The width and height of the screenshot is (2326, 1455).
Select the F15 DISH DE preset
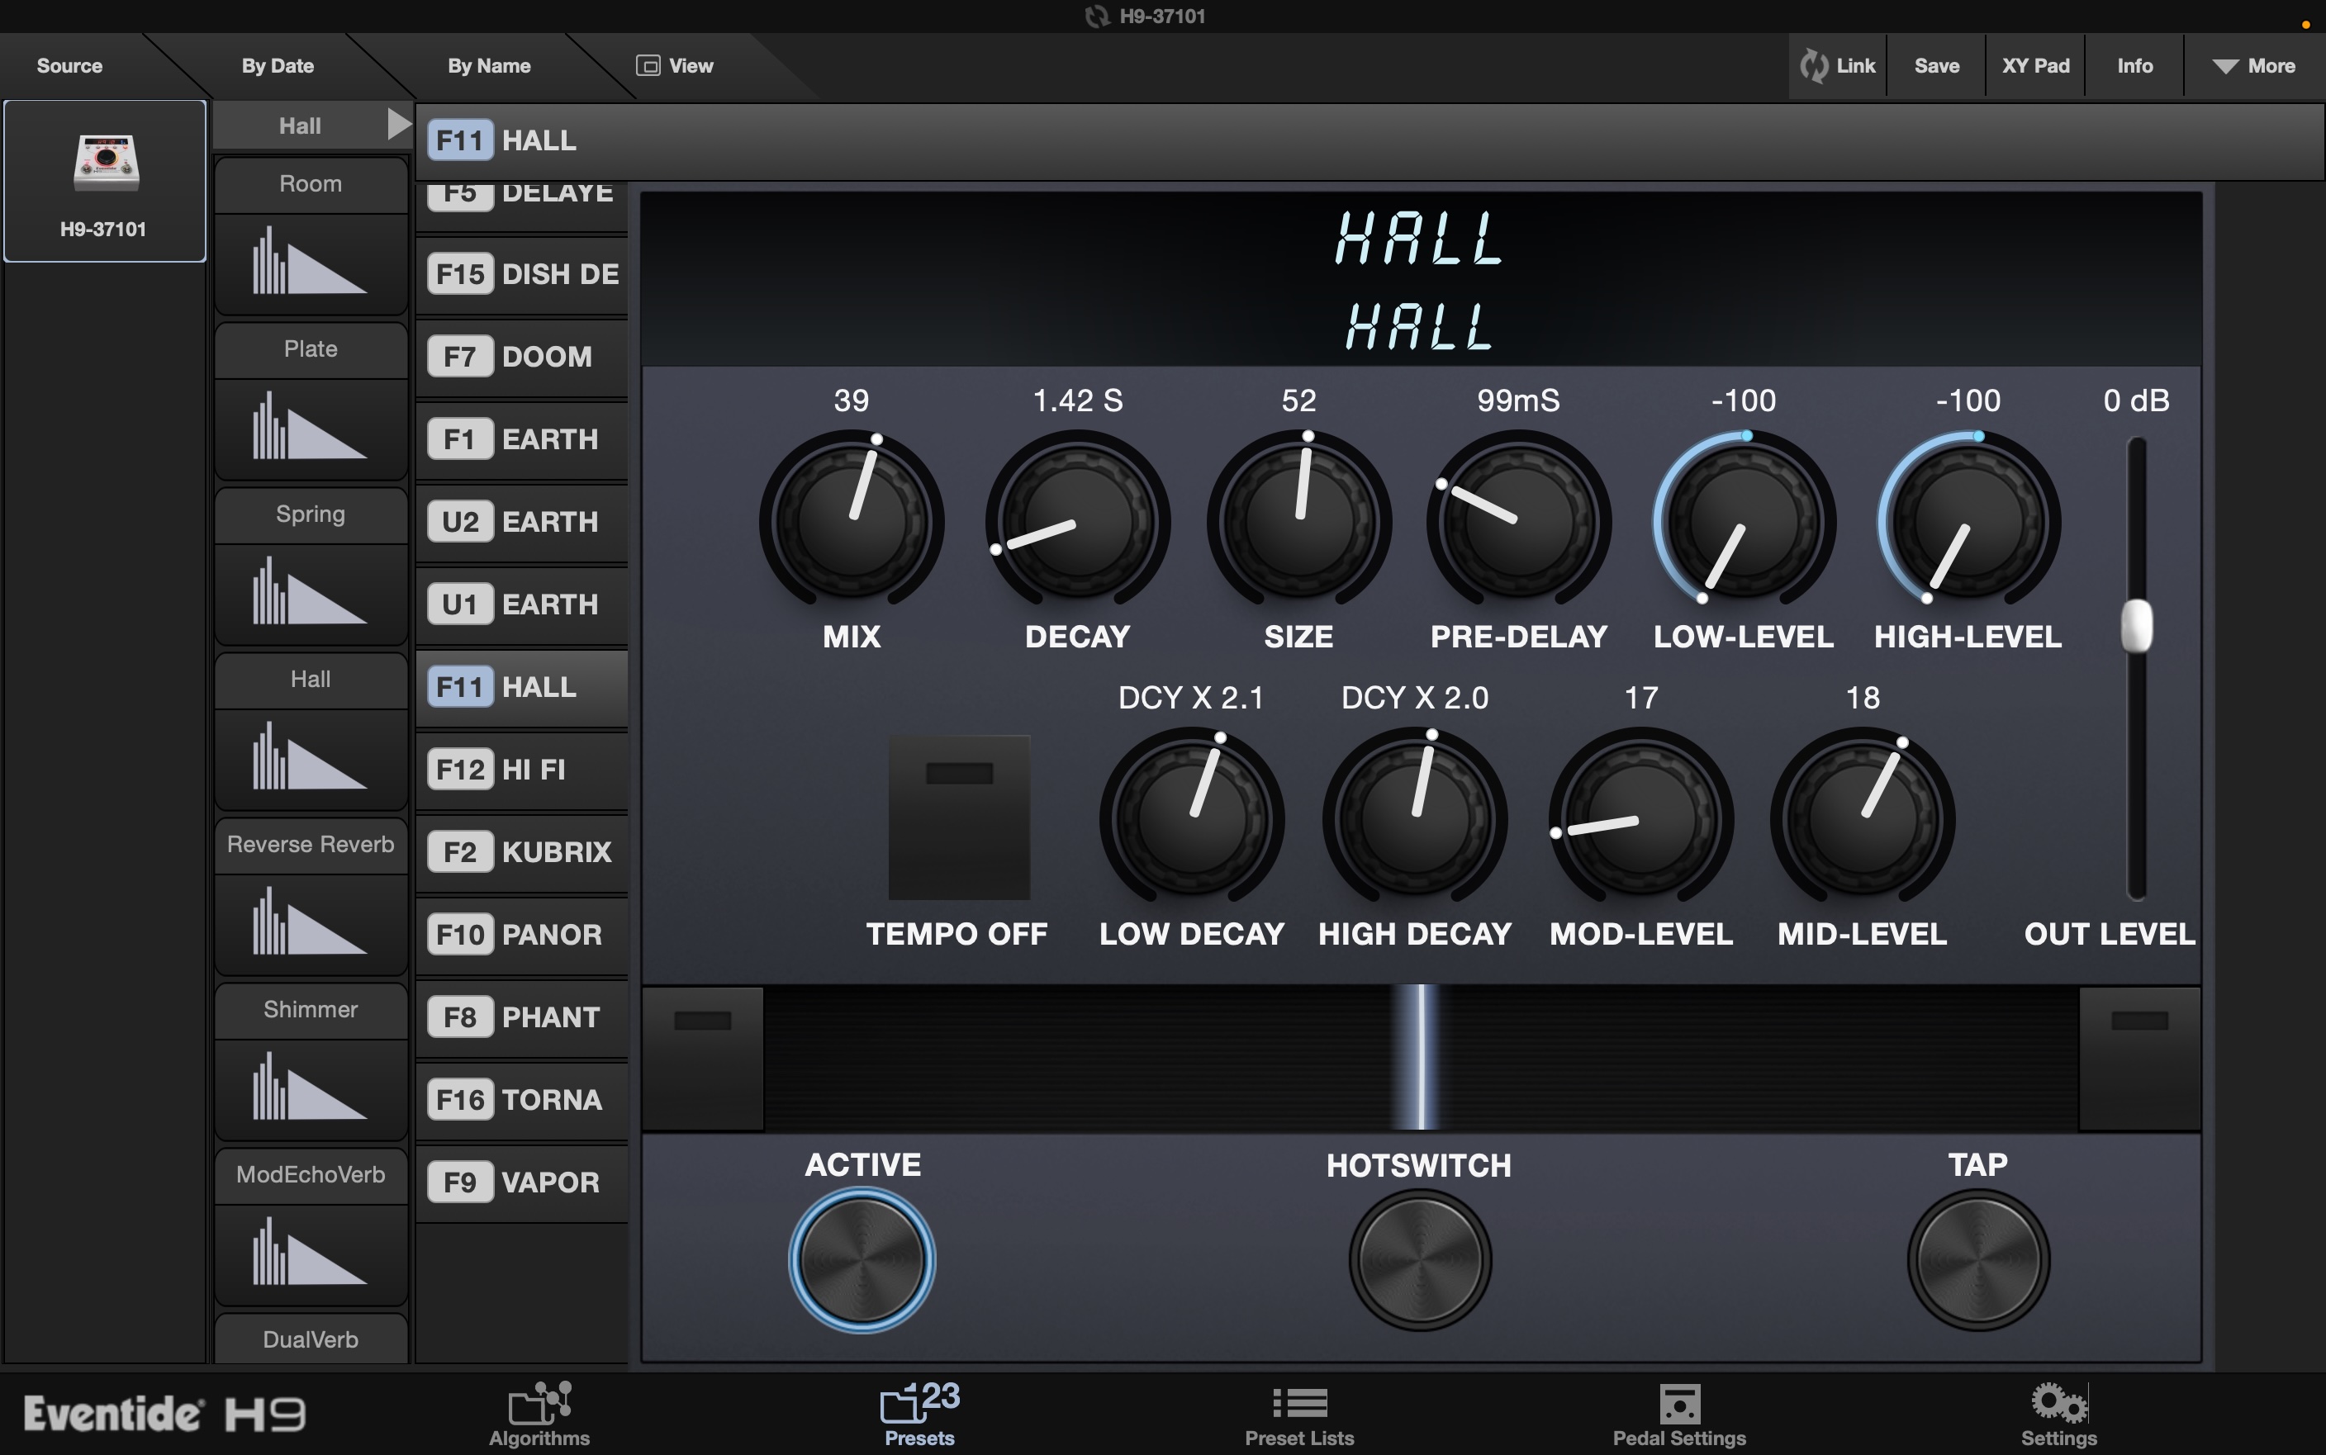[523, 274]
